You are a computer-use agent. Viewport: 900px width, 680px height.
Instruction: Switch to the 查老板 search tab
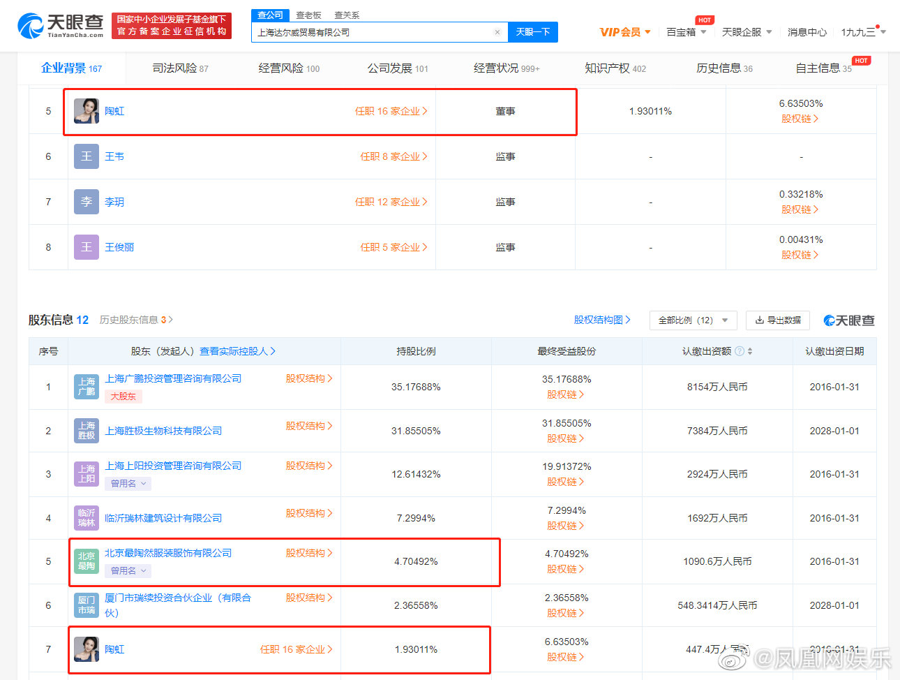tap(308, 15)
